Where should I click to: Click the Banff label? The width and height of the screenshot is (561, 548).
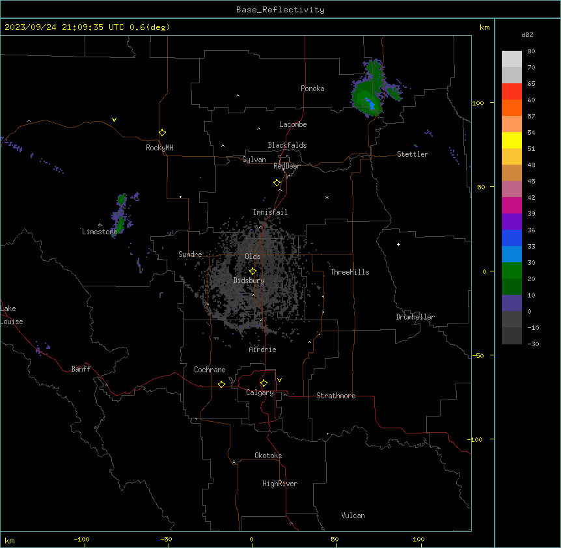click(x=81, y=369)
